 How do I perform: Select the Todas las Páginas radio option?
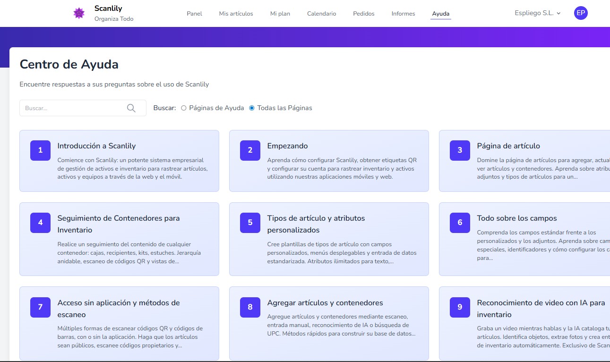[252, 108]
